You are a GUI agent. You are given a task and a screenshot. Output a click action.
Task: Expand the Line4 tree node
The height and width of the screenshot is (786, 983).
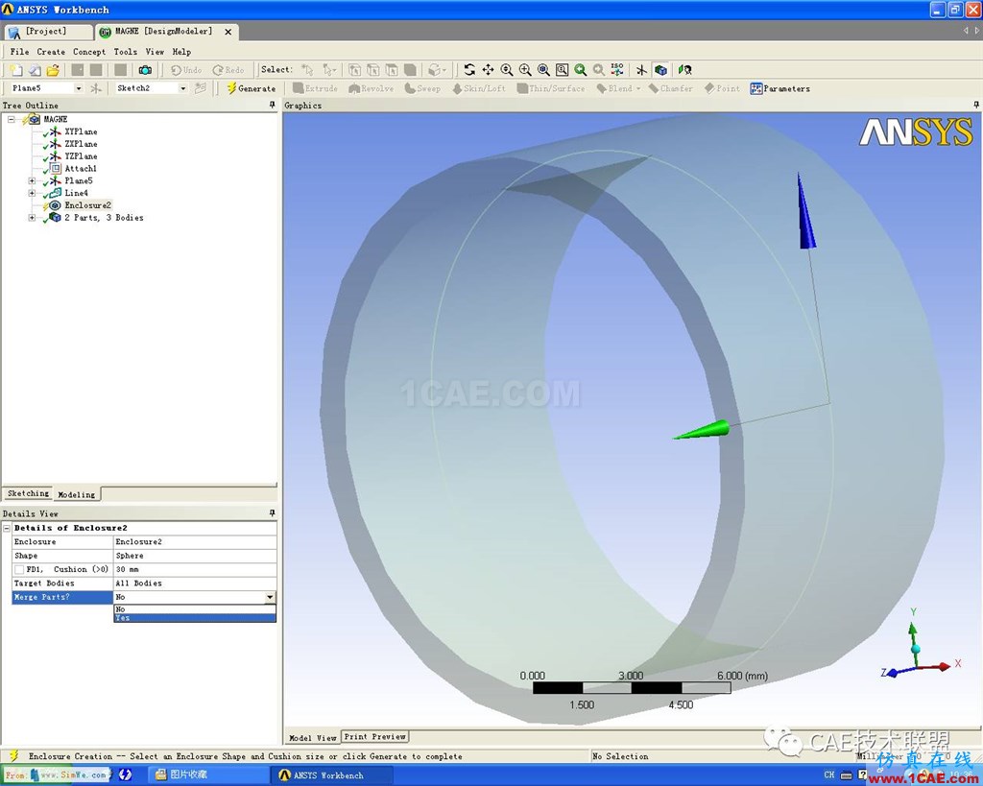32,193
